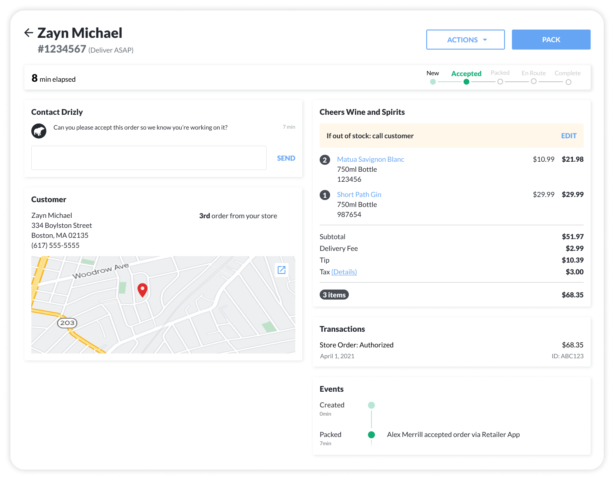Click Store Order: Authorized transaction
Viewport: 615px width, 480px height.
coord(357,345)
